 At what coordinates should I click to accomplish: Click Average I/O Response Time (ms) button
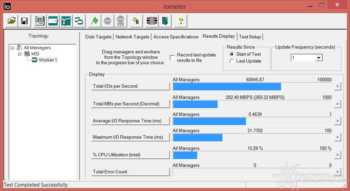131,121
